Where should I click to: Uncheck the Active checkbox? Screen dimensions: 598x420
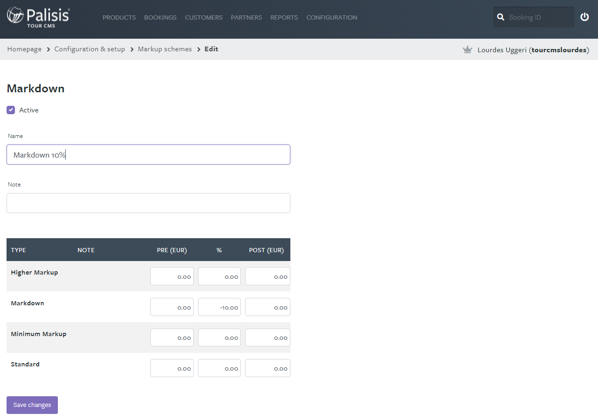pos(10,110)
